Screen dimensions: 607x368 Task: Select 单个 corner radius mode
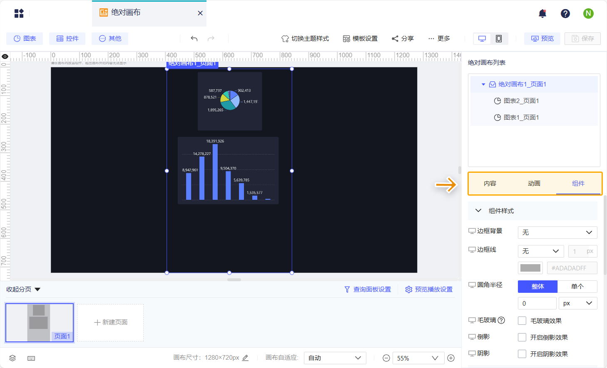pos(577,287)
